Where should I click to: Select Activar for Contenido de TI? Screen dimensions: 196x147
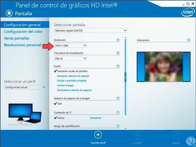click(59, 118)
